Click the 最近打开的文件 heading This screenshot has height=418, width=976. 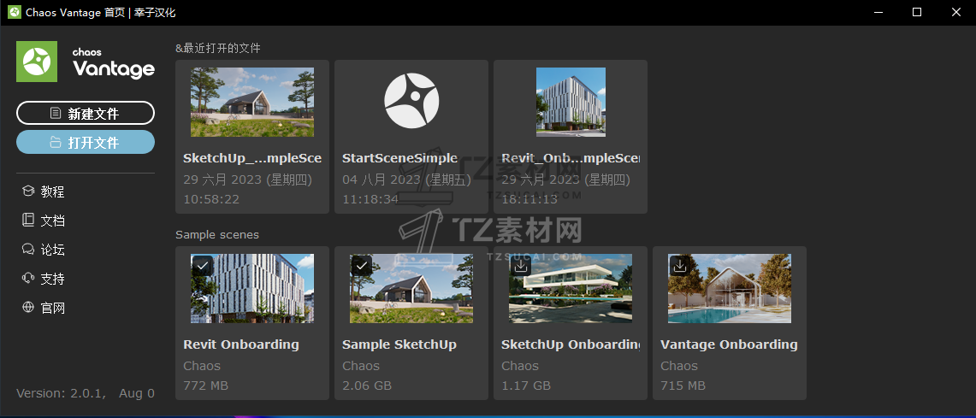218,48
